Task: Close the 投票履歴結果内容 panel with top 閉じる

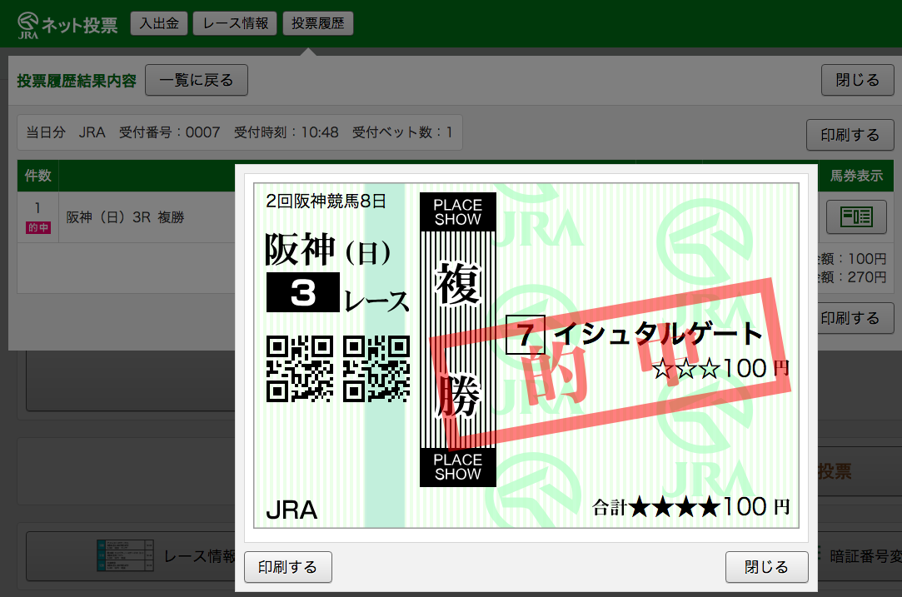Action: point(857,80)
